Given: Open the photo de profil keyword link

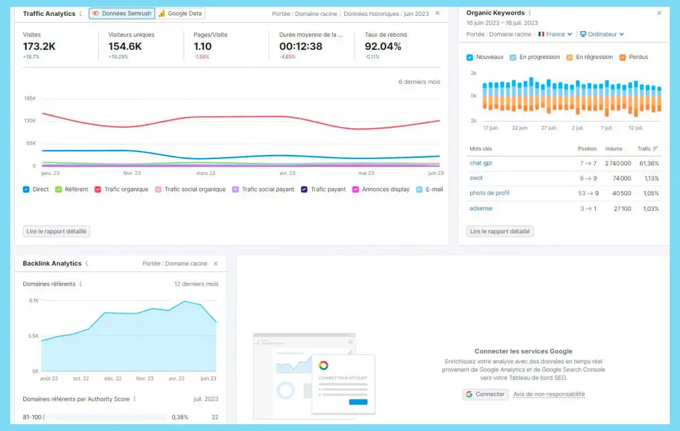Looking at the screenshot, I should click(490, 193).
